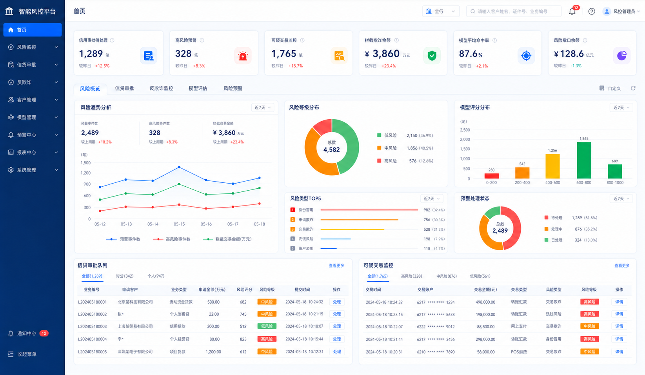Select the 对公(342) tab in loan queue
This screenshot has width=645, height=375.
tap(125, 276)
